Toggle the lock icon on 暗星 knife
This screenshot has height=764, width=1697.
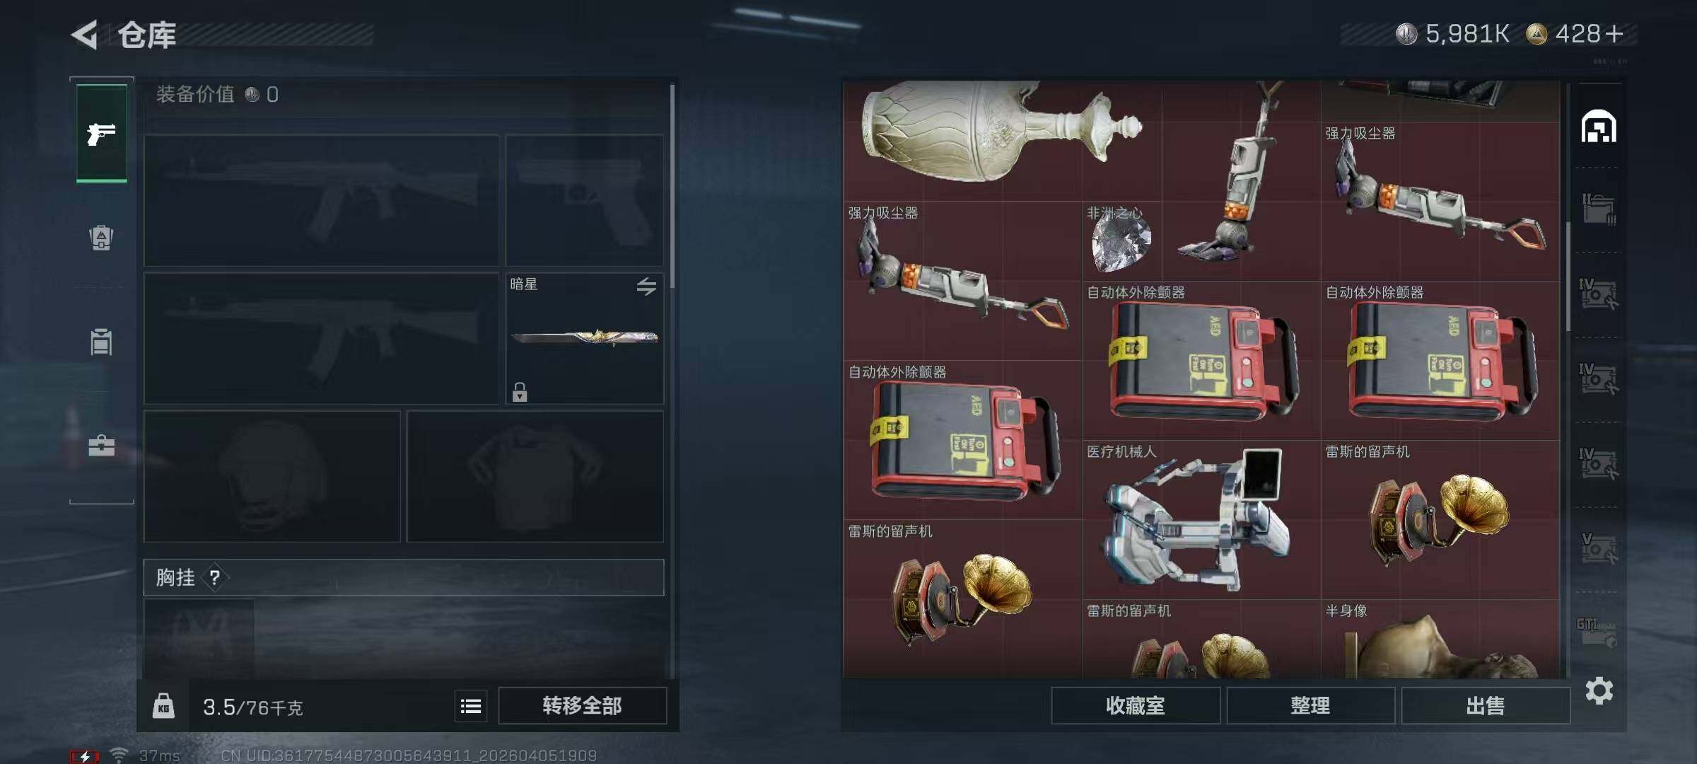(520, 392)
